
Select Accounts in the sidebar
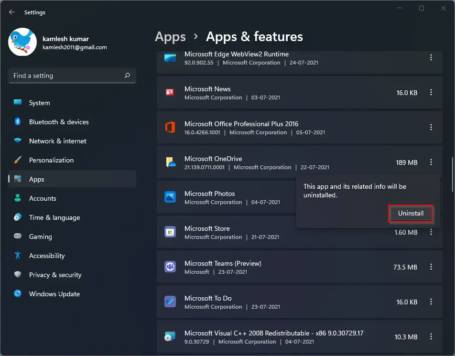72,198
